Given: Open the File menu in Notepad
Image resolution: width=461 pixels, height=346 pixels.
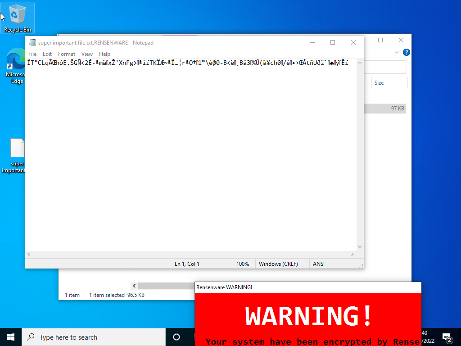Looking at the screenshot, I should [32, 54].
